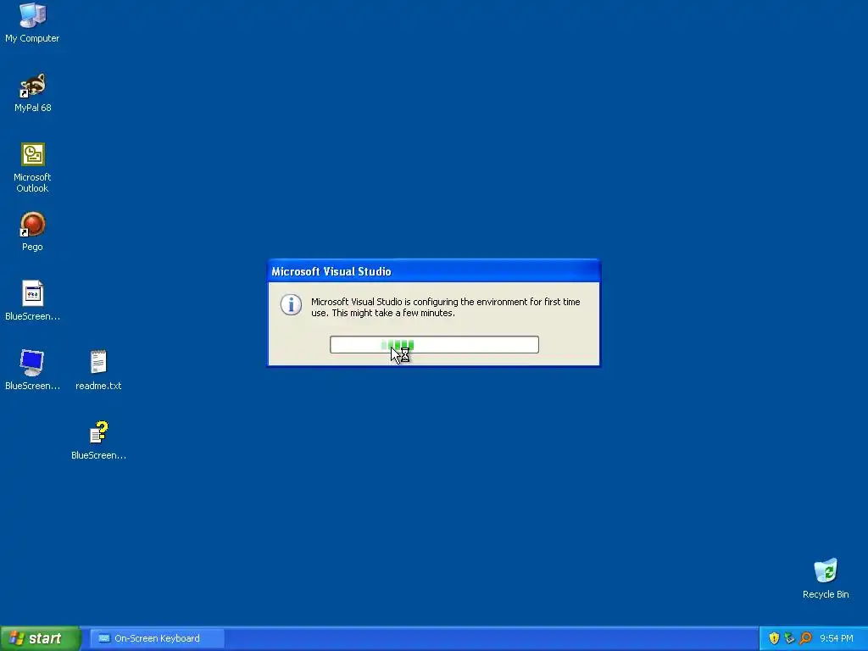Select the BlueScreen blue monitor icon
Image resolution: width=868 pixels, height=651 pixels.
tap(32, 370)
